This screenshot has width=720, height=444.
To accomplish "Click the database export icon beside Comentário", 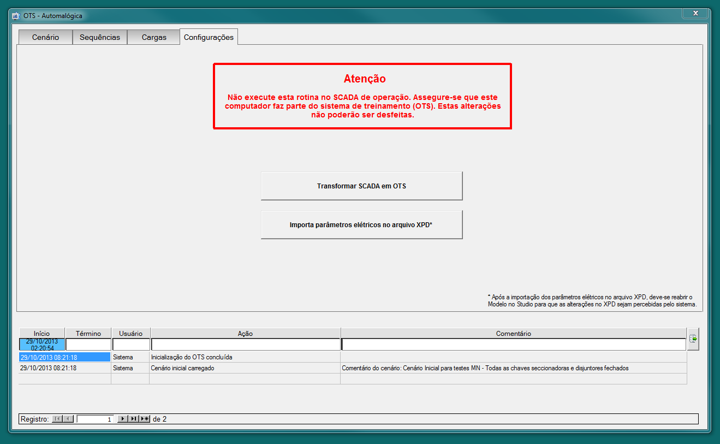I will click(x=693, y=339).
